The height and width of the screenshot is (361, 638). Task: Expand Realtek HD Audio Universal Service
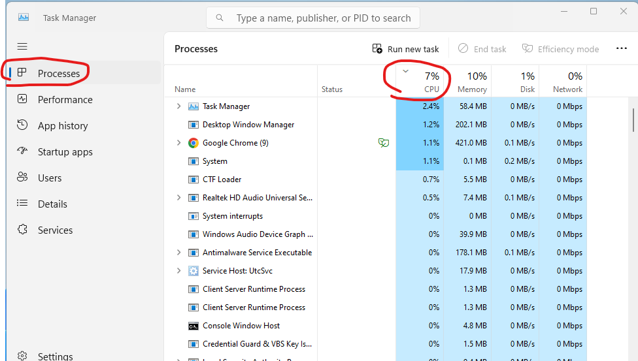[x=178, y=198]
